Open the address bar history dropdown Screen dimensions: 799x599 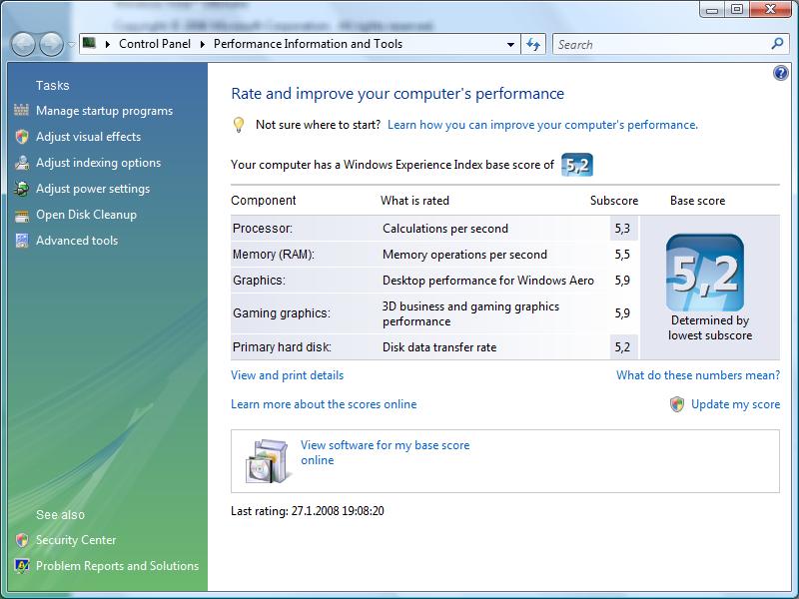pyautogui.click(x=510, y=45)
